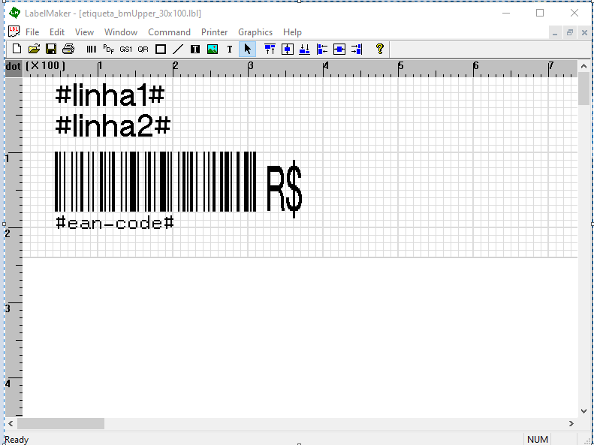Image resolution: width=594 pixels, height=445 pixels.
Task: Align selected objects to top
Action: (270, 50)
